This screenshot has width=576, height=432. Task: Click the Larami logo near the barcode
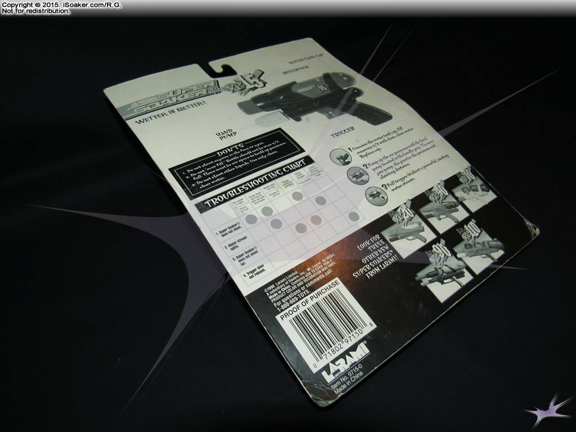346,361
